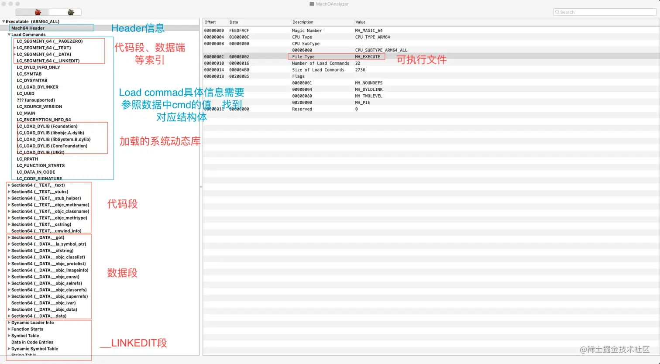This screenshot has height=364, width=660.
Task: Select Section64 (__TEXT,__cstring) item
Action: pyautogui.click(x=41, y=224)
